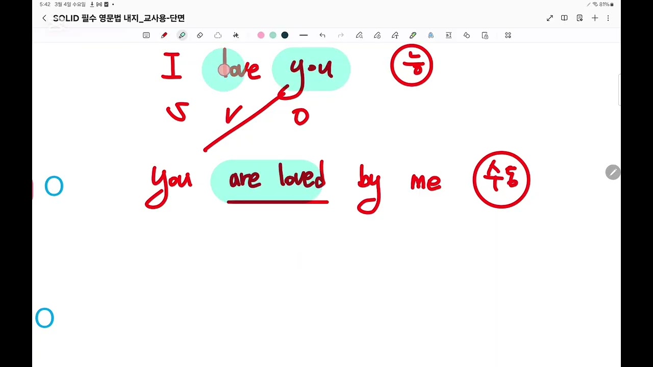This screenshot has height=367, width=653.
Task: Select the handwriting-to-text pen tool
Action: click(x=395, y=35)
